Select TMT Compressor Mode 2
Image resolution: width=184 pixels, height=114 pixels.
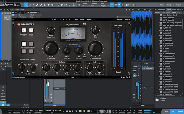pos(31,44)
